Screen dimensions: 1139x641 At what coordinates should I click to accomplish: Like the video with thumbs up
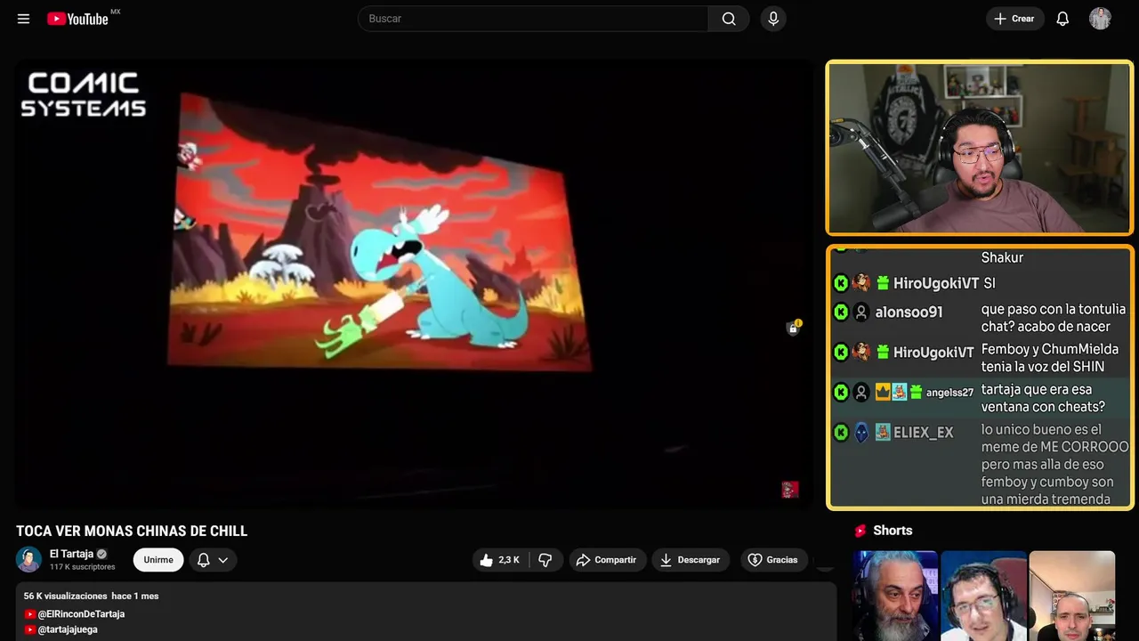[500, 560]
